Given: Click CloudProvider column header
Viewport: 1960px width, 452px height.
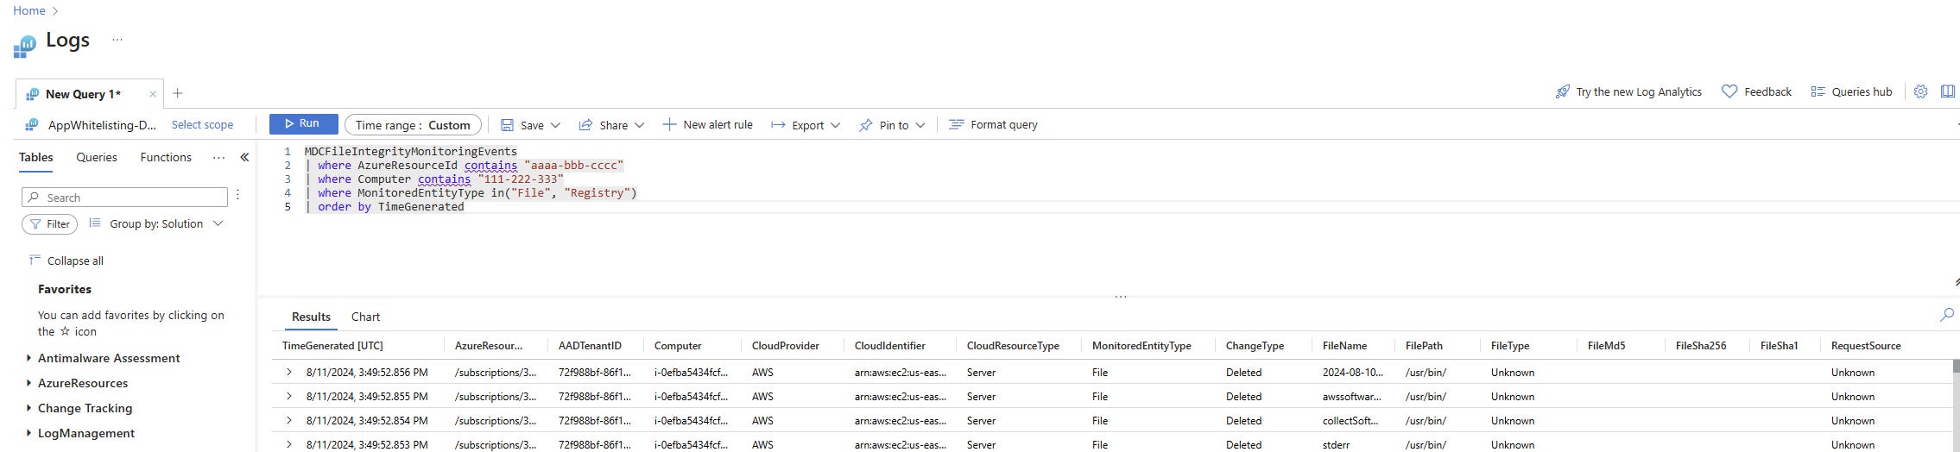Looking at the screenshot, I should pyautogui.click(x=785, y=346).
